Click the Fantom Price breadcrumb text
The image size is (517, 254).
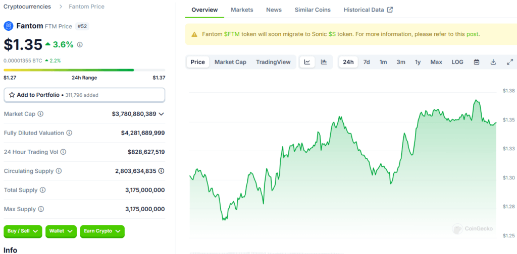click(x=86, y=7)
